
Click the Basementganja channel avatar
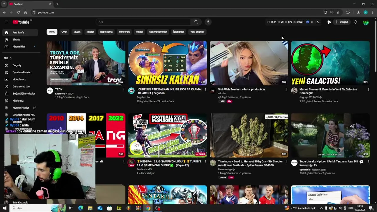pyautogui.click(x=213, y=163)
